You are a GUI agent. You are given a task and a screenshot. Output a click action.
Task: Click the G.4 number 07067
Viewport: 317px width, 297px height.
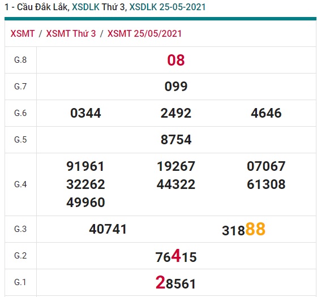pos(266,166)
